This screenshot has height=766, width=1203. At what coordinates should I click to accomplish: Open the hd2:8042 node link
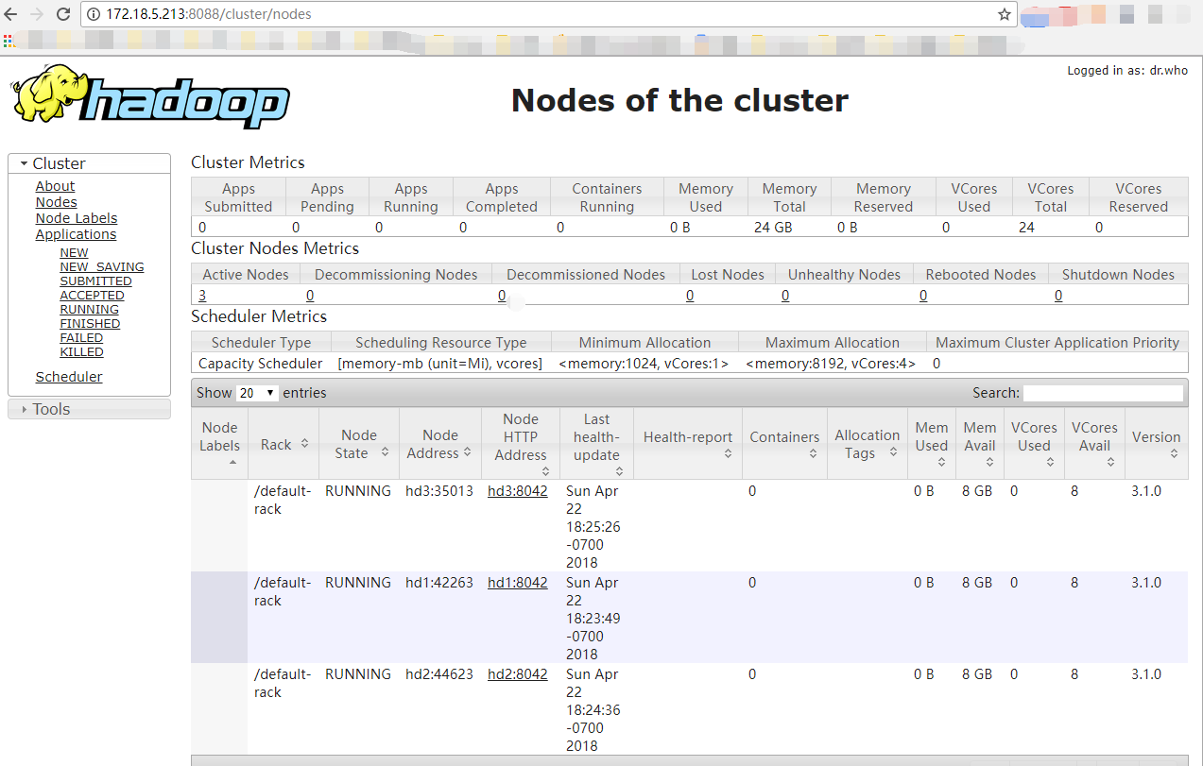tap(517, 674)
